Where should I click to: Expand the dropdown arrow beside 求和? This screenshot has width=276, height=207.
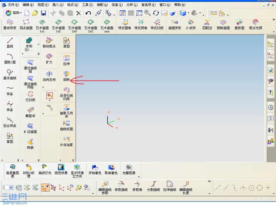tap(39, 44)
